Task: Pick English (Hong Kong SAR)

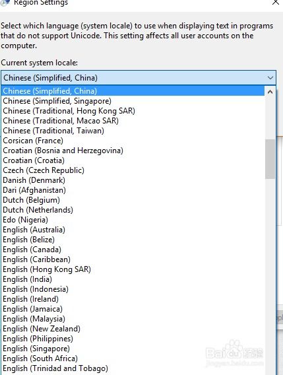Action: pos(133,269)
